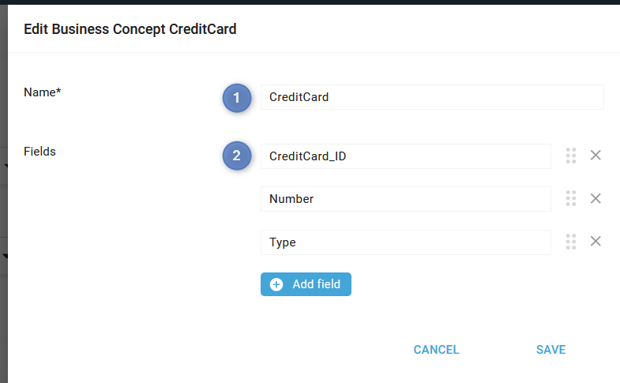Click the plus circle icon on Add field

tap(276, 284)
